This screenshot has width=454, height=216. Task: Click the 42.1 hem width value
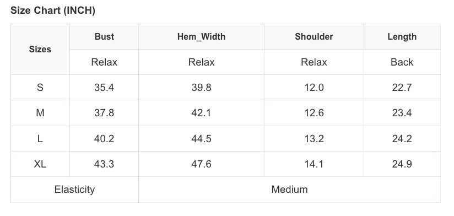coord(201,113)
